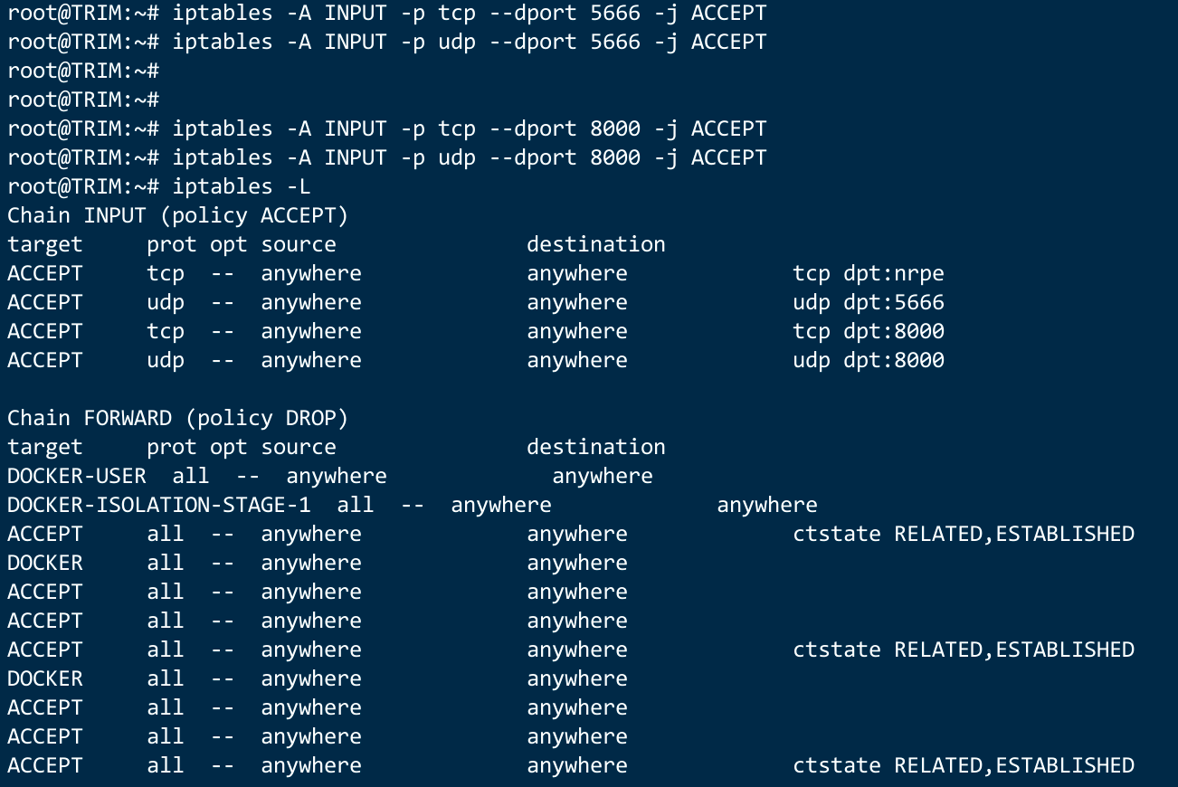Click the udp --dport 8000 command line
Screen dimensions: 1178x787
pyautogui.click(x=387, y=158)
